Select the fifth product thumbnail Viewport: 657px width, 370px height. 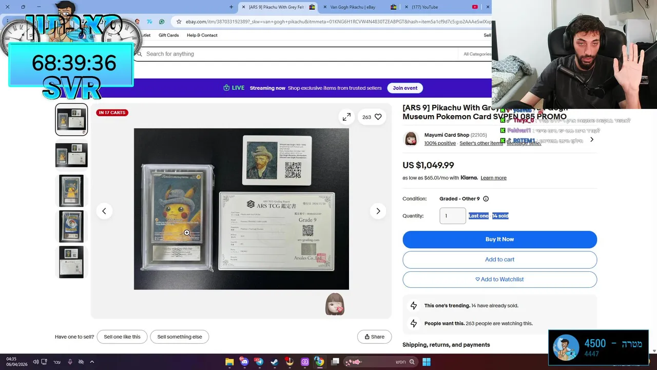[x=71, y=262]
